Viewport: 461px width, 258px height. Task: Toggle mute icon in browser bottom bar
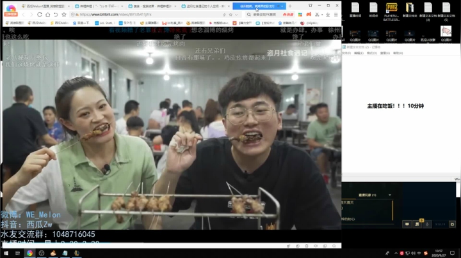pos(316,246)
